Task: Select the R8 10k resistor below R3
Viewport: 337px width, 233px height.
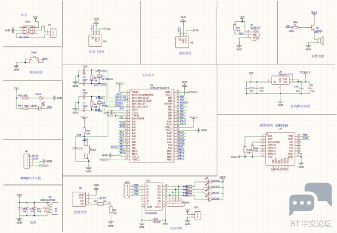Action: tap(111, 209)
